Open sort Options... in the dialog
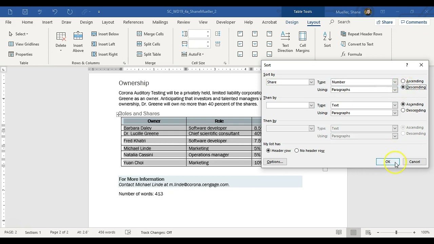The width and height of the screenshot is (434, 244). pyautogui.click(x=275, y=162)
